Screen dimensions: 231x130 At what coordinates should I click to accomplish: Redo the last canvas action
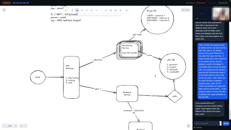click(25, 126)
